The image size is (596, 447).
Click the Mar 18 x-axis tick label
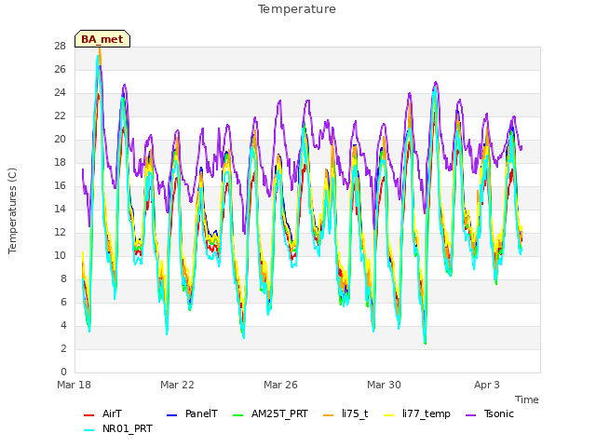74,385
